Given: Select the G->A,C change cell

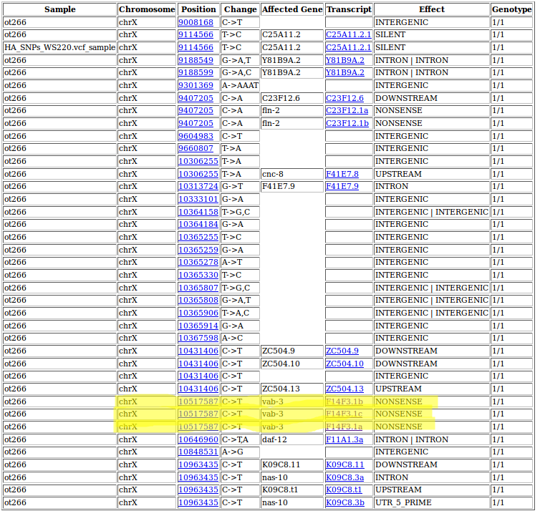Looking at the screenshot, I should coord(241,72).
